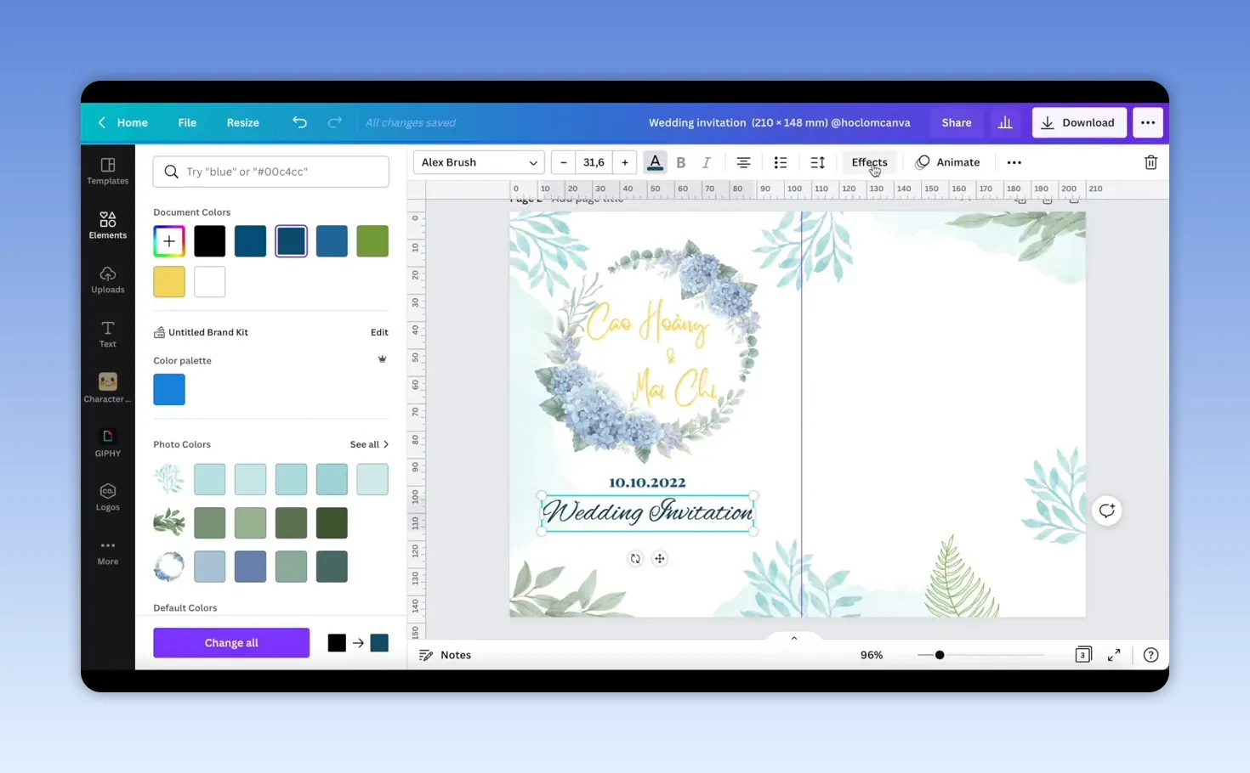Open the Character sidebar app

108,388
